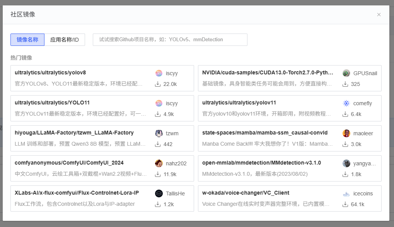
Task: Click the comefly user avatar
Action: 346,103
